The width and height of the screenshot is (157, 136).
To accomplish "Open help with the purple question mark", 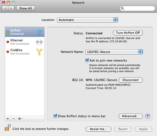I will coord(148,116).
